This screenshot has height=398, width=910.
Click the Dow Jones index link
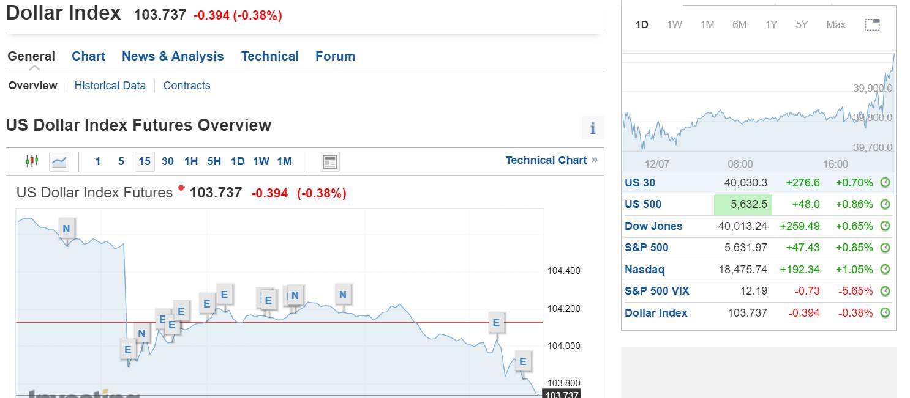(x=653, y=226)
